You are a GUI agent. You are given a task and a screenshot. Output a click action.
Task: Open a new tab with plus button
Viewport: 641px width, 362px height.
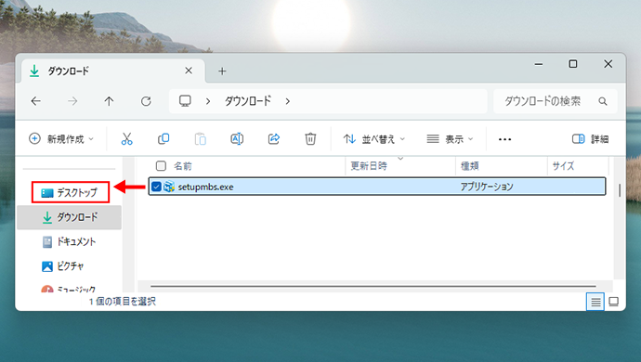click(x=222, y=71)
